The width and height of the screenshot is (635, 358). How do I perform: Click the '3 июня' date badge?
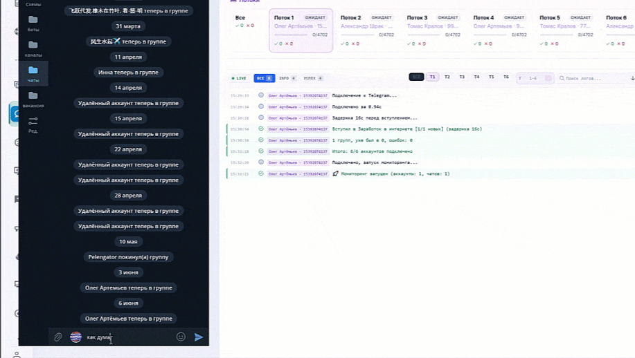tap(128, 272)
